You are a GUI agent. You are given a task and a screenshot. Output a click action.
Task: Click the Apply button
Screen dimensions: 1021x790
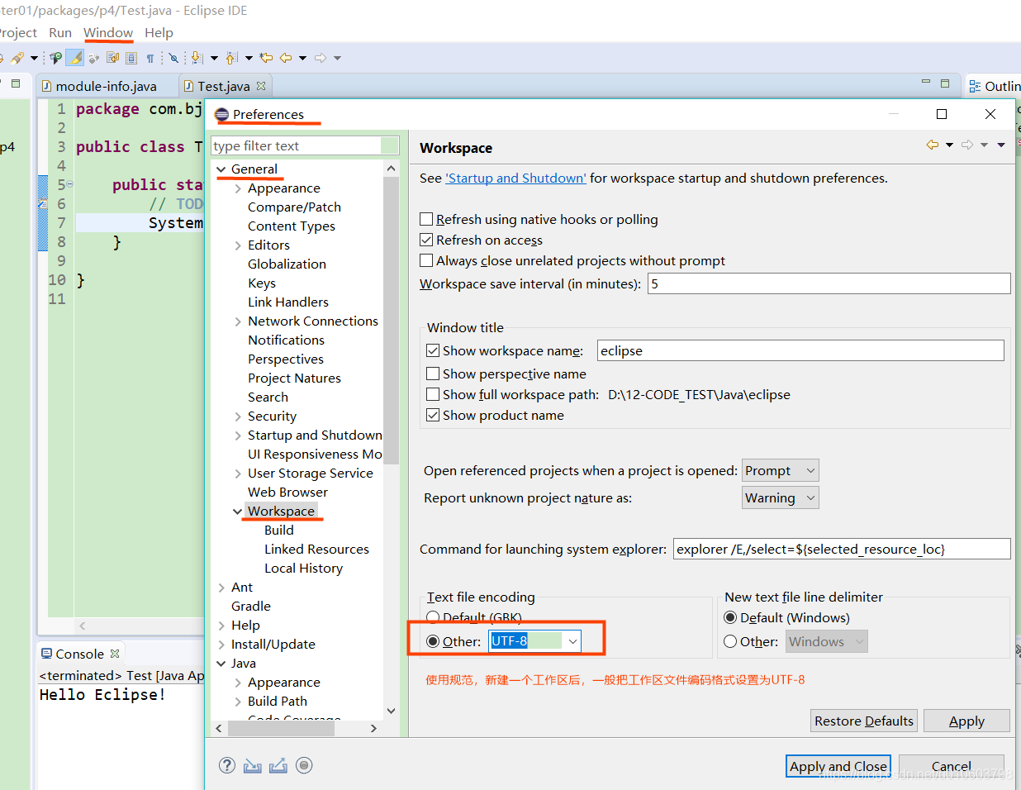coord(966,721)
